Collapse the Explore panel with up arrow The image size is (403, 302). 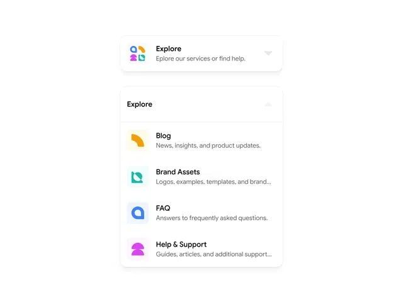point(268,104)
